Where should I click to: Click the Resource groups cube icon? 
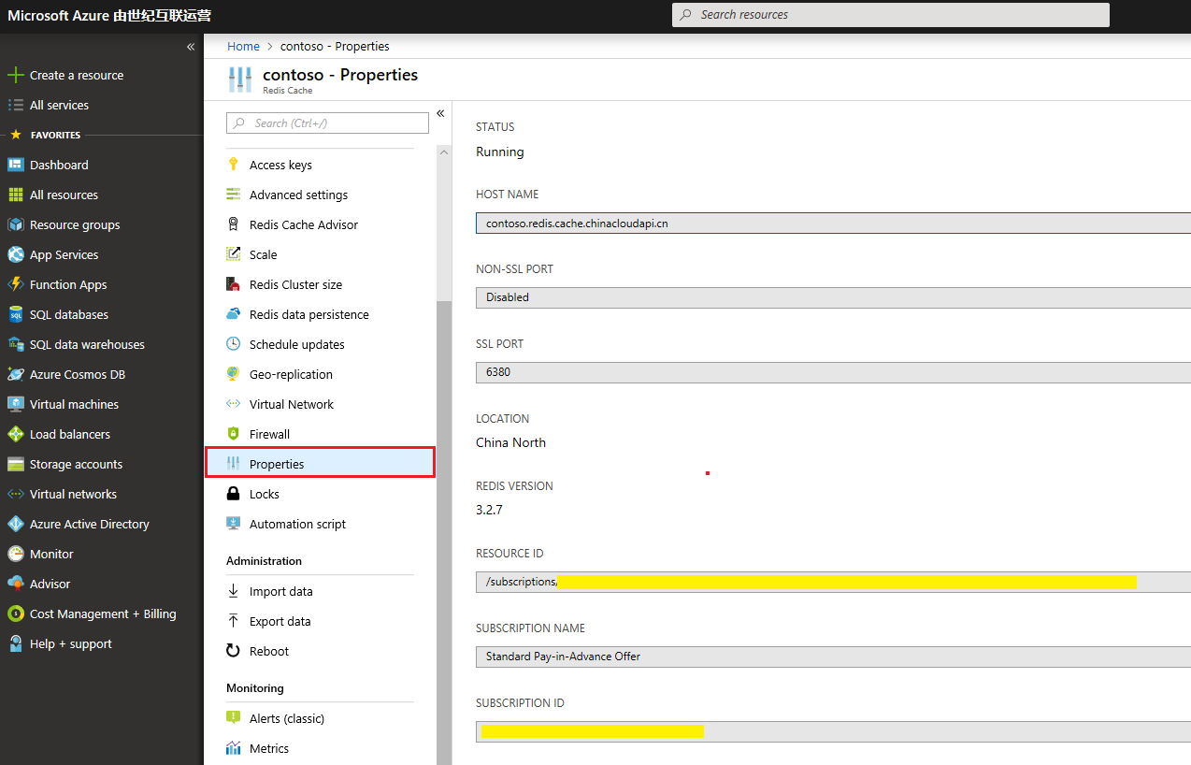(x=15, y=224)
